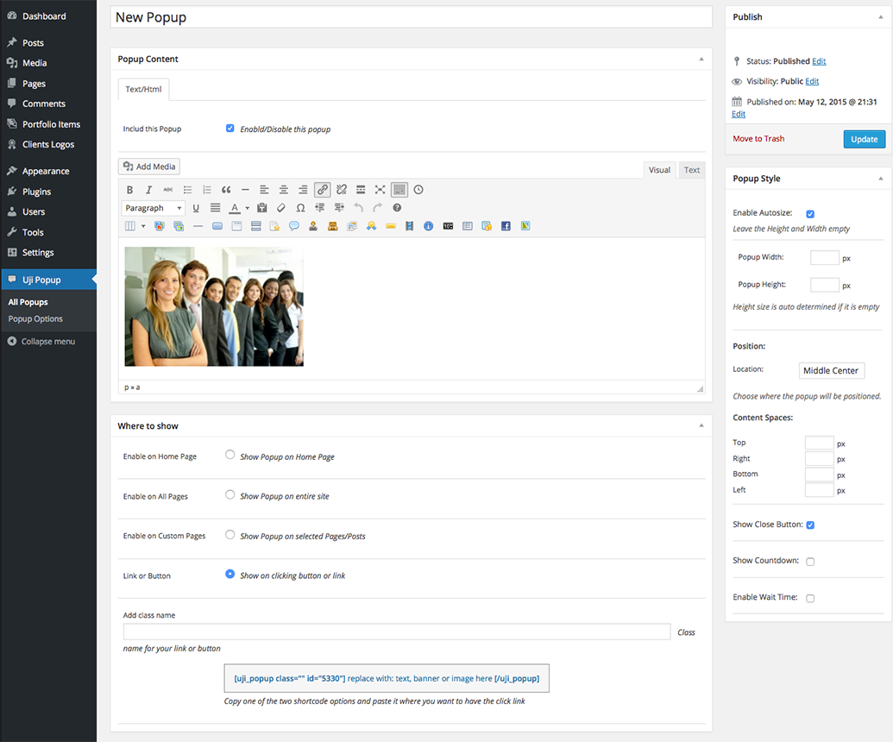Screen dimensions: 893x742
Task: Open editor keyboard shortcuts help icon
Action: pyautogui.click(x=397, y=208)
